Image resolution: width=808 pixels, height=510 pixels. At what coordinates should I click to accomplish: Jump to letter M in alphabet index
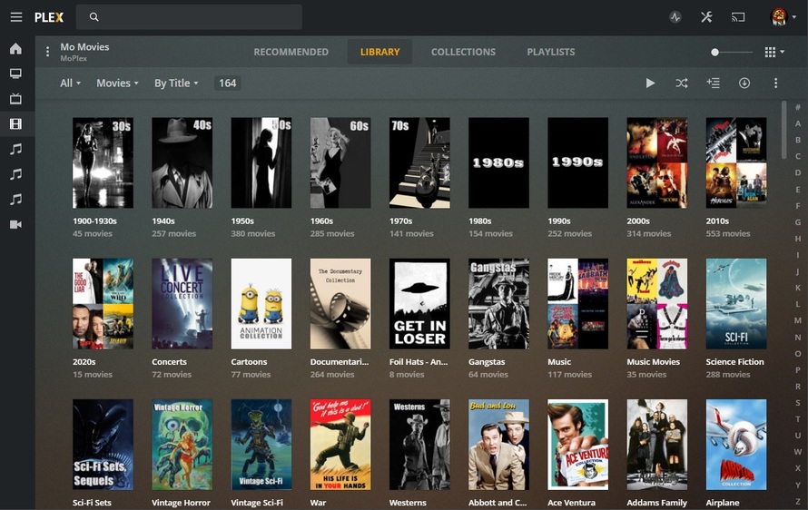point(797,320)
